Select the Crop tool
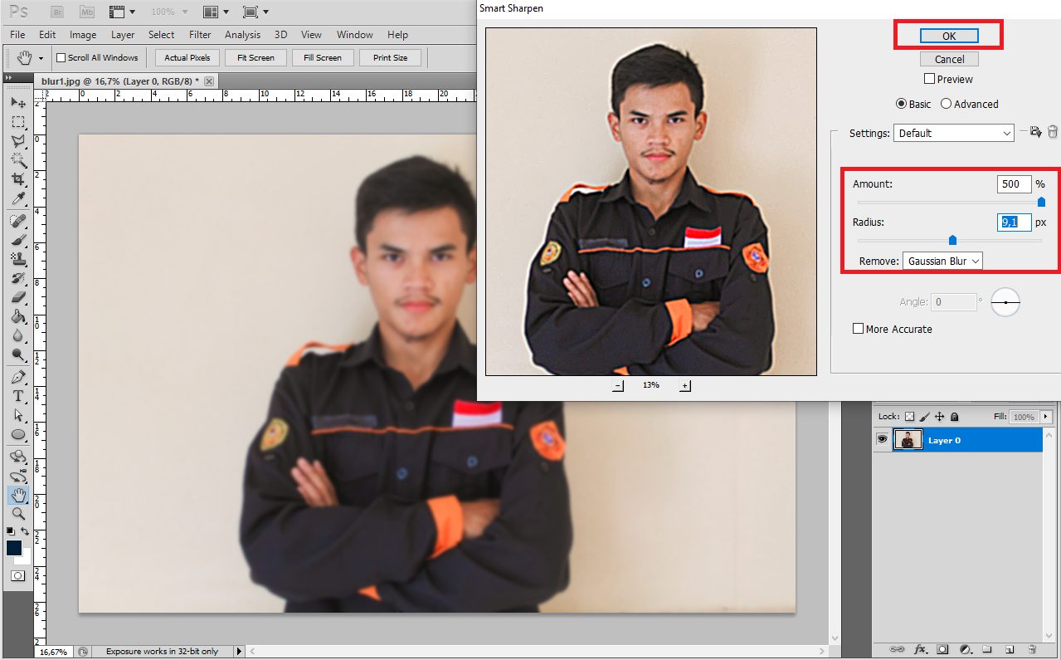 [17, 178]
